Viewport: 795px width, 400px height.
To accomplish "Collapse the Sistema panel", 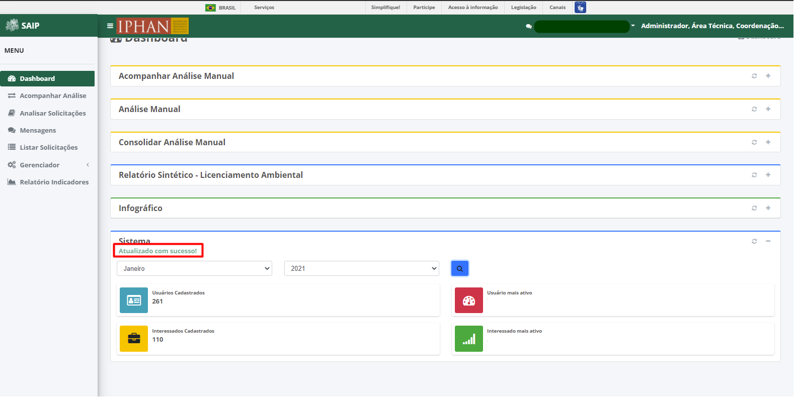I will point(769,242).
